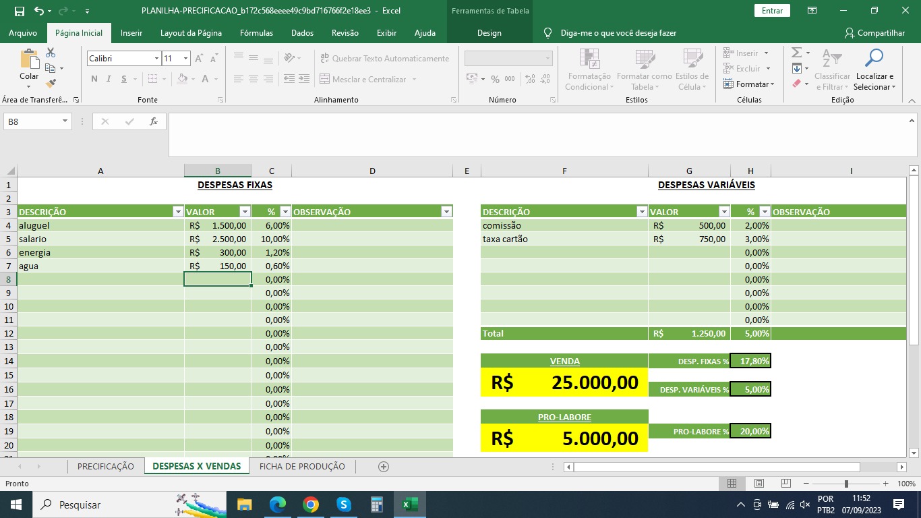Toggle italic I formatting
This screenshot has height=518, width=921.
pyautogui.click(x=109, y=79)
